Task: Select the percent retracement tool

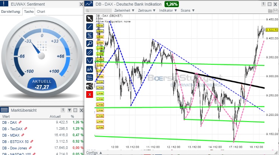Action: coord(90,35)
